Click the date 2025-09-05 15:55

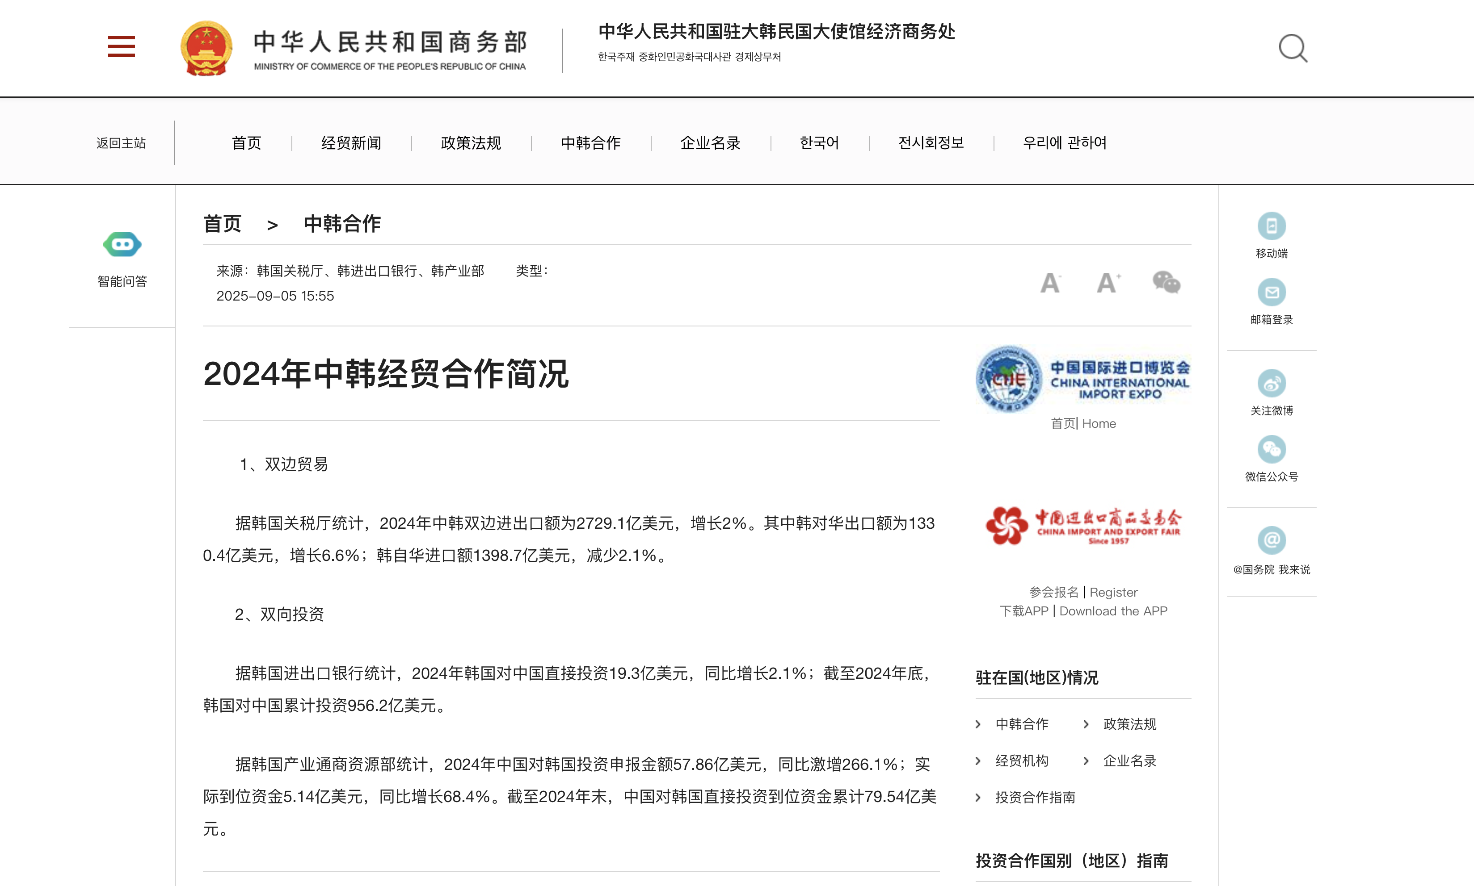tap(275, 296)
